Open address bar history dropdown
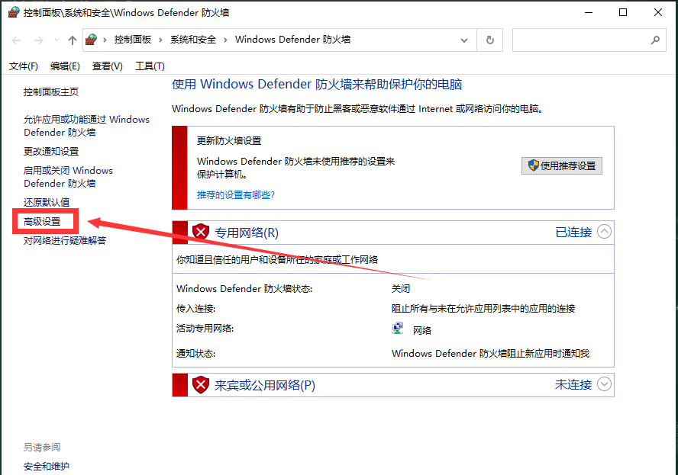Image resolution: width=678 pixels, height=475 pixels. point(464,40)
